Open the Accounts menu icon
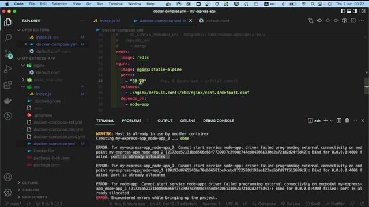 7,177
